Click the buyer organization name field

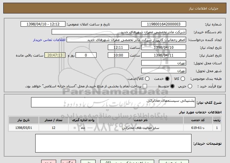coord(119,32)
